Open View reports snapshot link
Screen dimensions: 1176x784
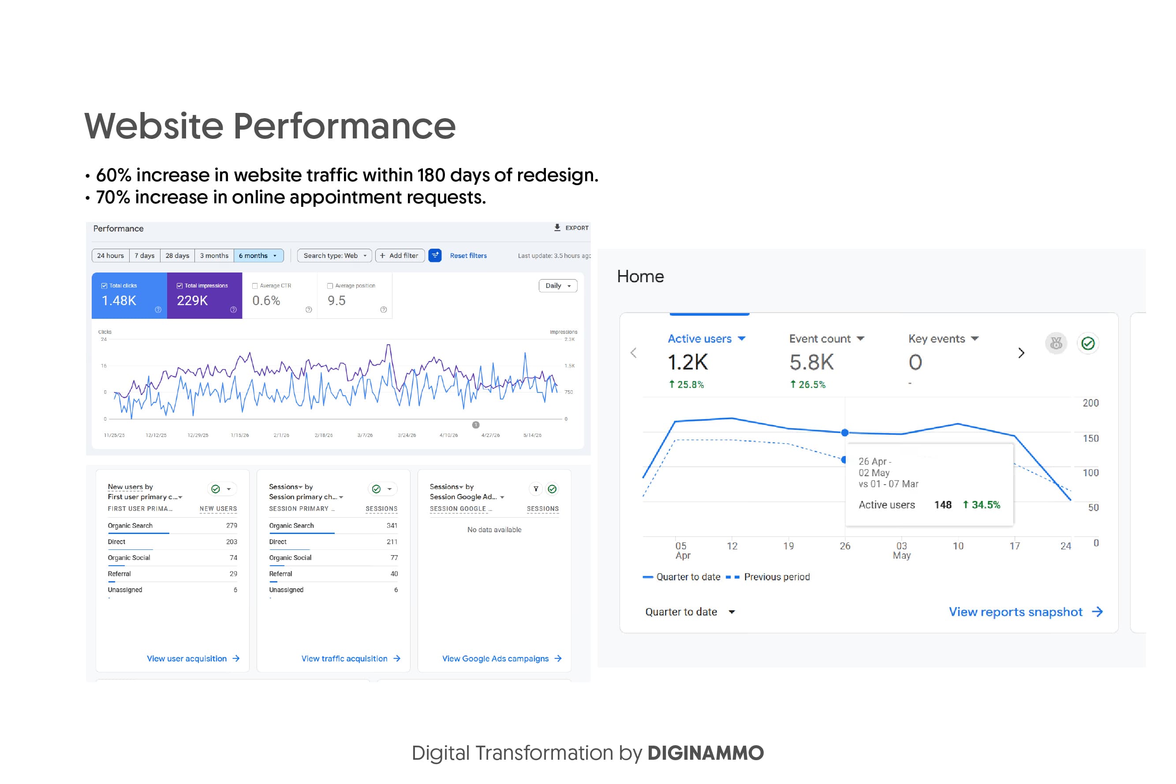pyautogui.click(x=1026, y=612)
